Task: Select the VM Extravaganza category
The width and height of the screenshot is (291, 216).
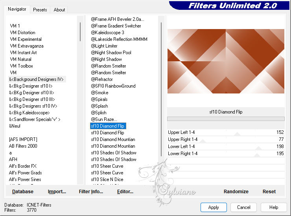Action: 27,46
